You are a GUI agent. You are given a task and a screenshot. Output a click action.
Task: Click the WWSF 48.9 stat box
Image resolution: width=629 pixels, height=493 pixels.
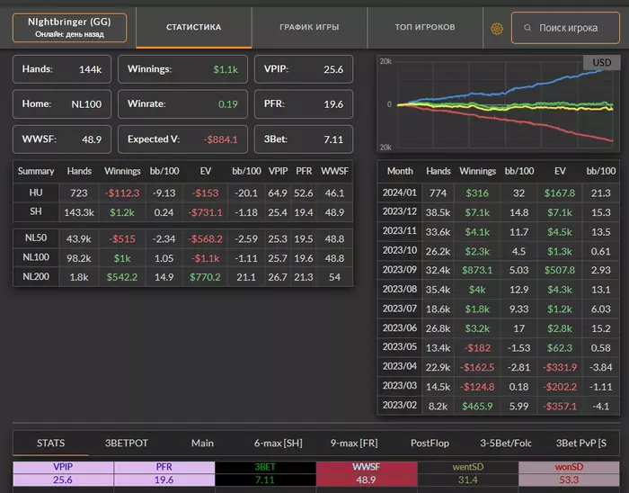[x=62, y=139]
